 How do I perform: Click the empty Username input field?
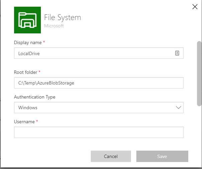coord(99,132)
